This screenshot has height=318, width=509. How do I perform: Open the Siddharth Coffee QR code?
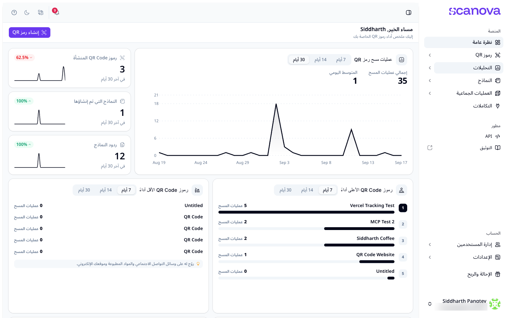point(375,238)
